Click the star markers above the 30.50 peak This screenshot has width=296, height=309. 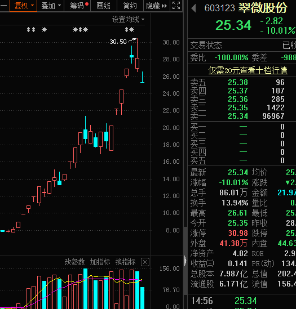(x=130, y=30)
